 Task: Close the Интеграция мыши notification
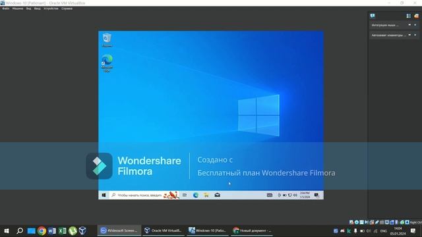click(415, 25)
